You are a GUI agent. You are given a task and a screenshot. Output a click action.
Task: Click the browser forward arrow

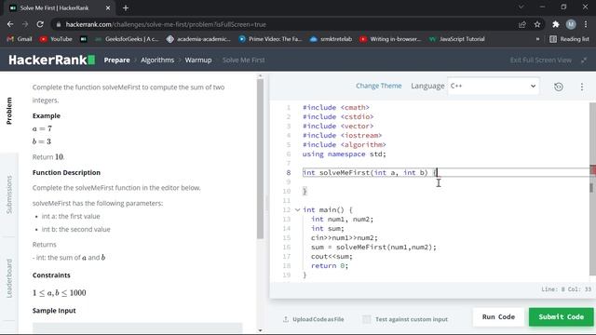(x=25, y=24)
